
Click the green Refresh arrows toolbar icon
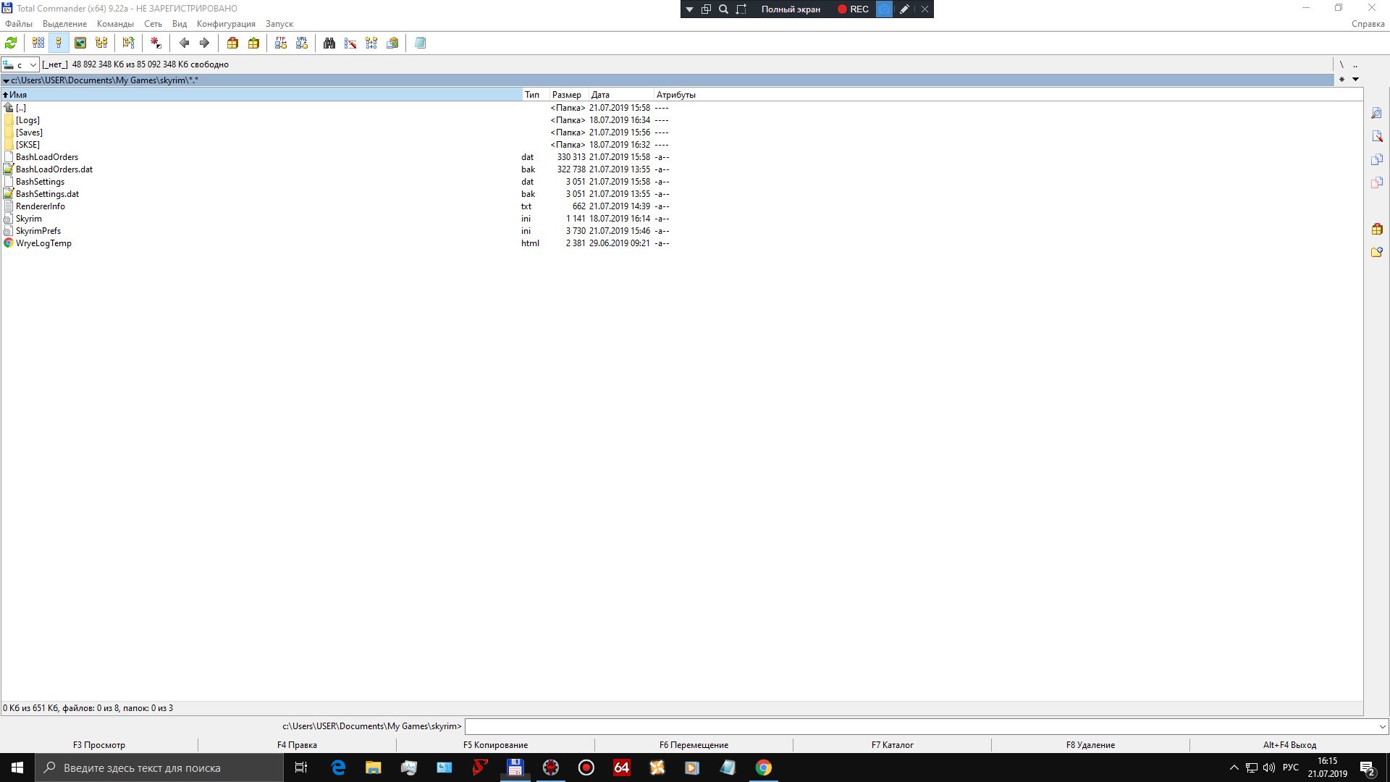(11, 43)
